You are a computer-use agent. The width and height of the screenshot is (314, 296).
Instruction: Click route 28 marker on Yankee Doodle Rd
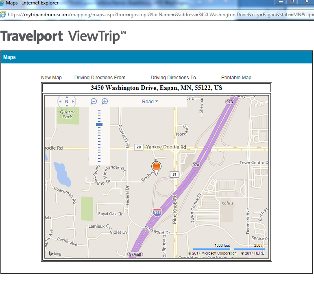click(x=139, y=147)
